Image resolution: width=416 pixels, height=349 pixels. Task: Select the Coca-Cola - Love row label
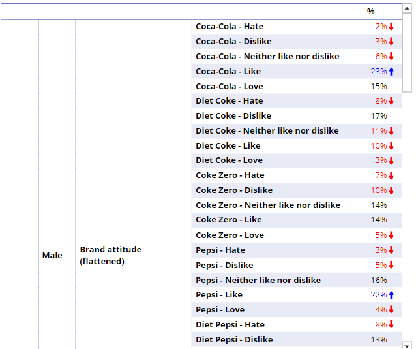230,87
